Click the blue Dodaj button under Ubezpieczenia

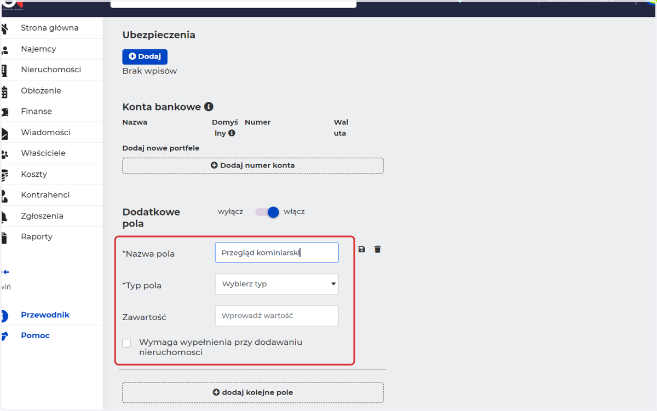(145, 56)
